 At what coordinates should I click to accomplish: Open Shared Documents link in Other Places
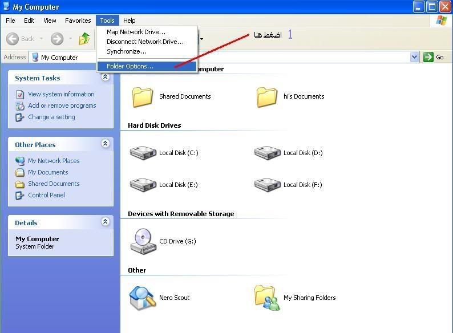click(x=54, y=184)
